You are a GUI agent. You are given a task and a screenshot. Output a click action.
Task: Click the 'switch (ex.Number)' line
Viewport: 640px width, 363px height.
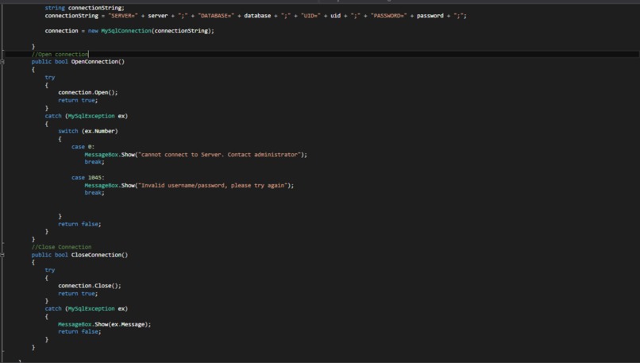[88, 131]
